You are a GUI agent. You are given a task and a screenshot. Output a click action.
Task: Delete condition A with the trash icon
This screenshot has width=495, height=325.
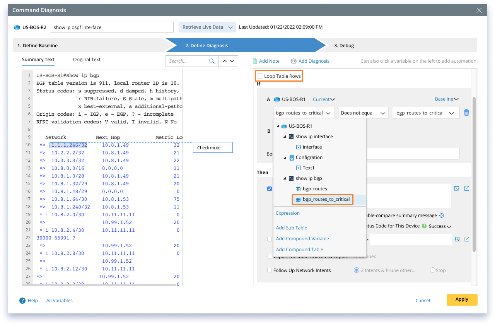(466, 113)
